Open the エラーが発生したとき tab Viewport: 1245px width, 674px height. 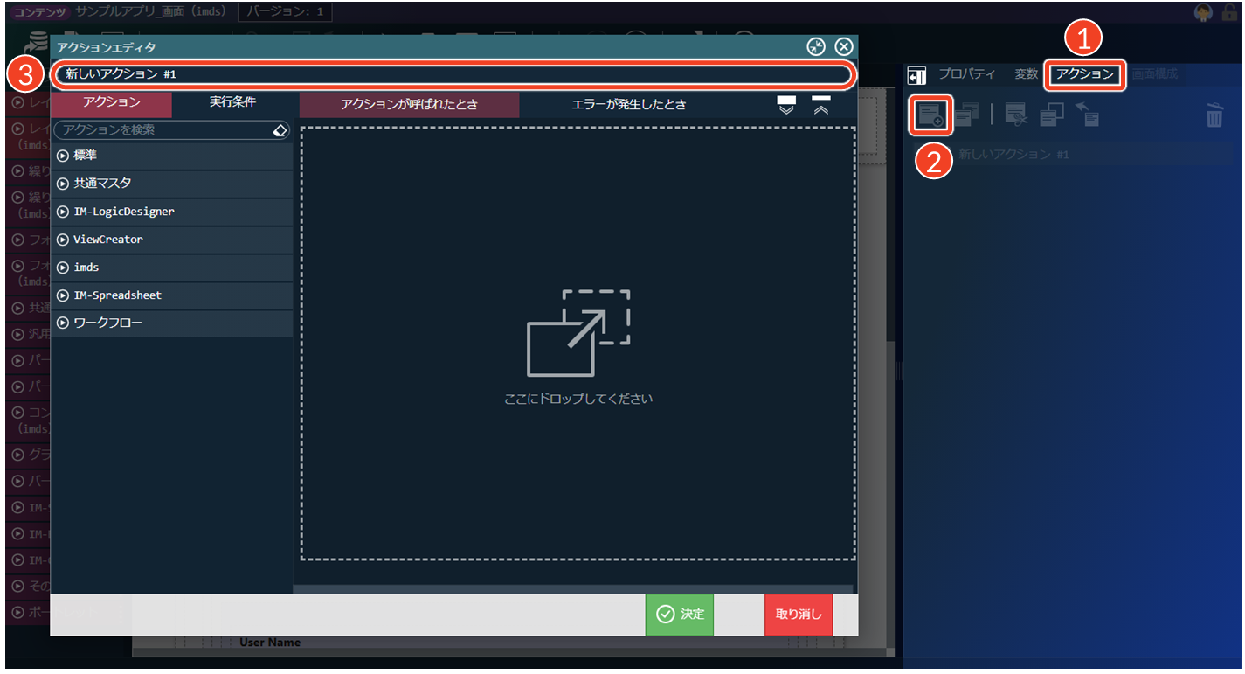628,105
